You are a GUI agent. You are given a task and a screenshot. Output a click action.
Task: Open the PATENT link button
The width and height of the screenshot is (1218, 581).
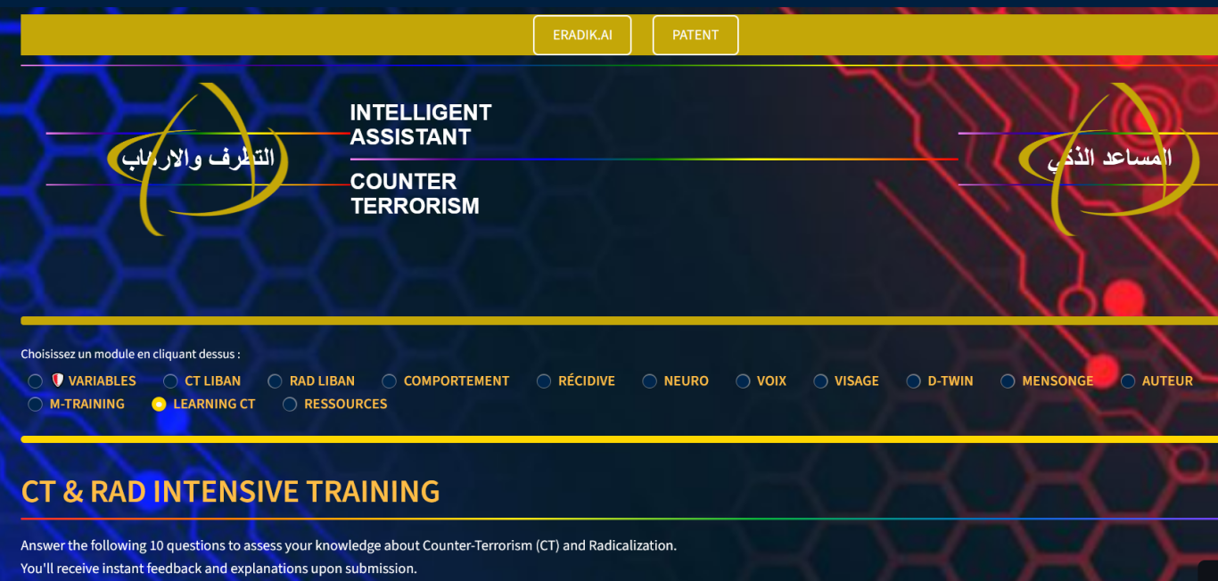tap(695, 36)
